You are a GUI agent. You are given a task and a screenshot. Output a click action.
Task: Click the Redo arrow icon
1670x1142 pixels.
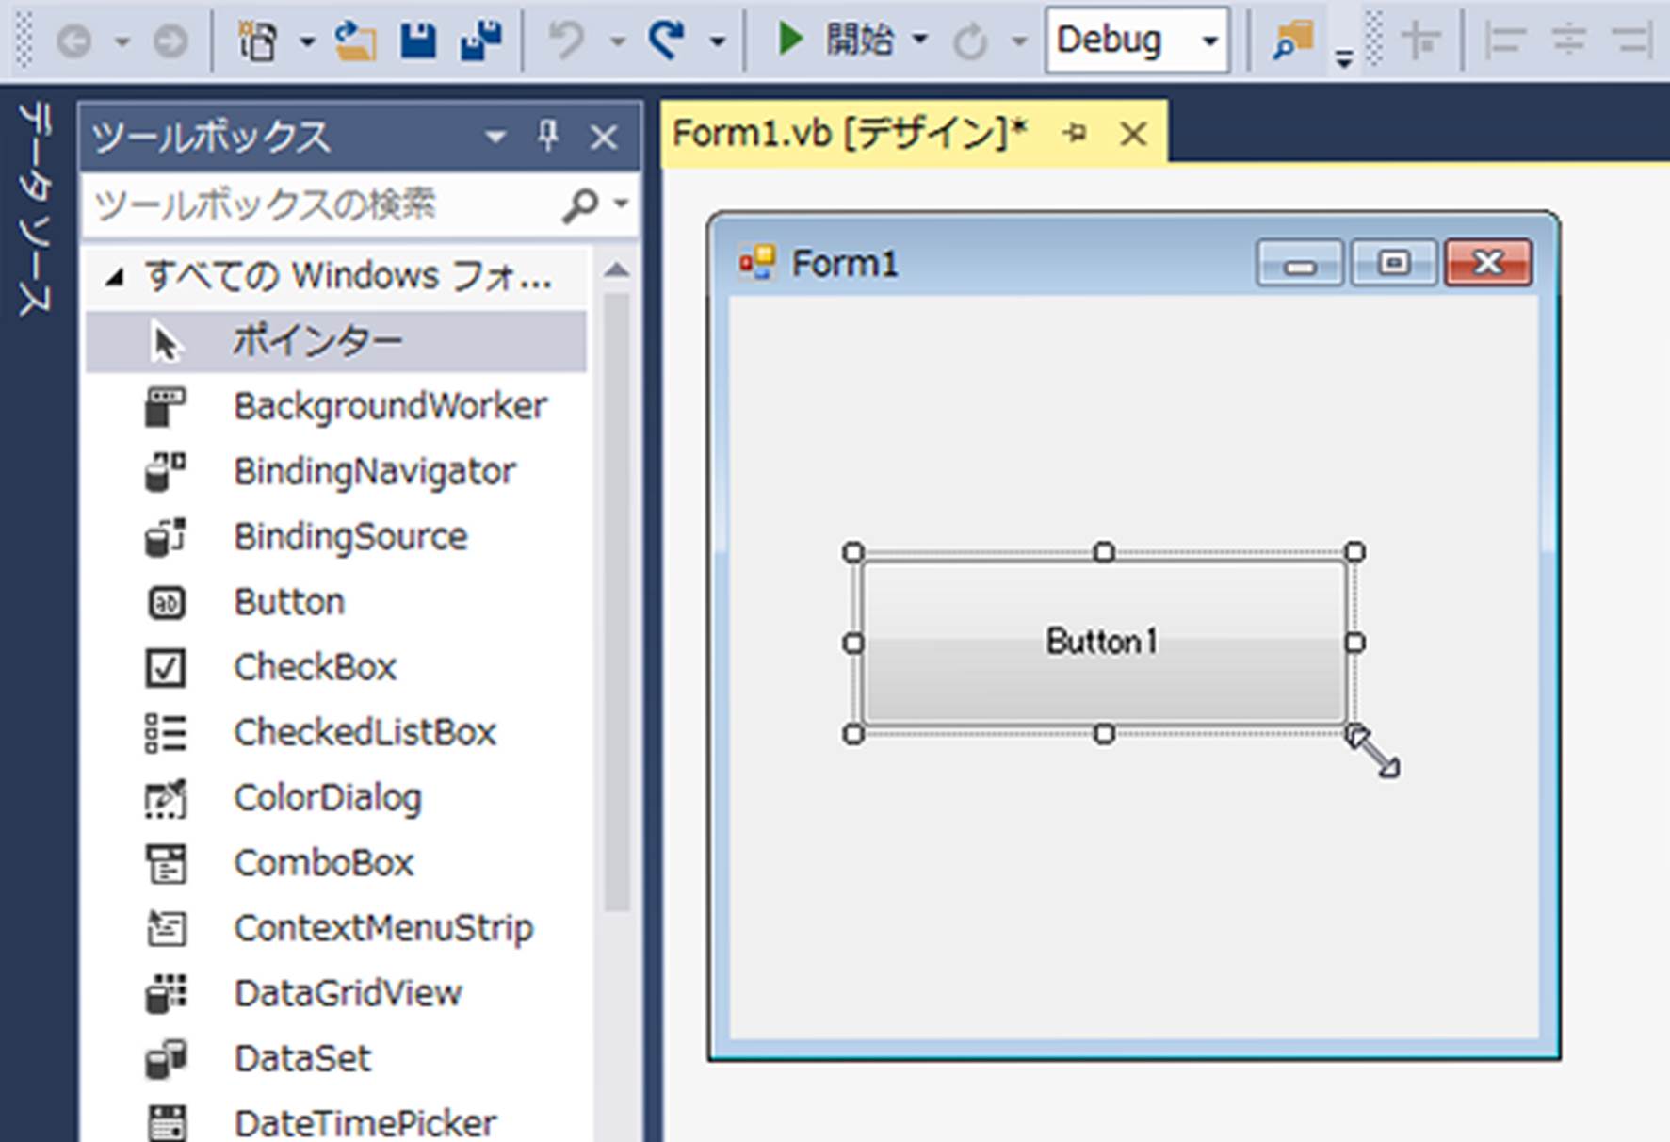(x=667, y=41)
